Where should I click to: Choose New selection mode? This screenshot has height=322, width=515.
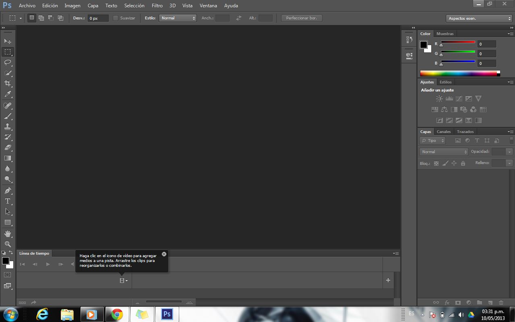[x=32, y=18]
